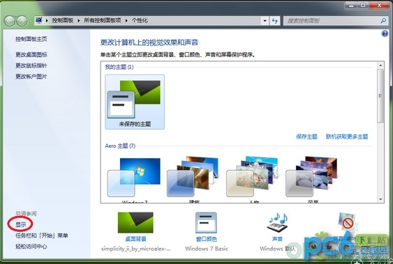Image resolution: width=393 pixels, height=264 pixels.
Task: Open 更改鼠标指针 link
Action: pos(31,65)
